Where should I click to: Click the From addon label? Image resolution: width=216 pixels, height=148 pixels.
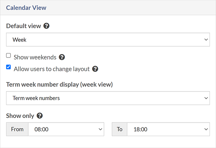[x=17, y=129]
